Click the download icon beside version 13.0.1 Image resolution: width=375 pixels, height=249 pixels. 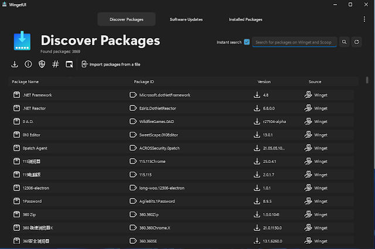coord(257,135)
